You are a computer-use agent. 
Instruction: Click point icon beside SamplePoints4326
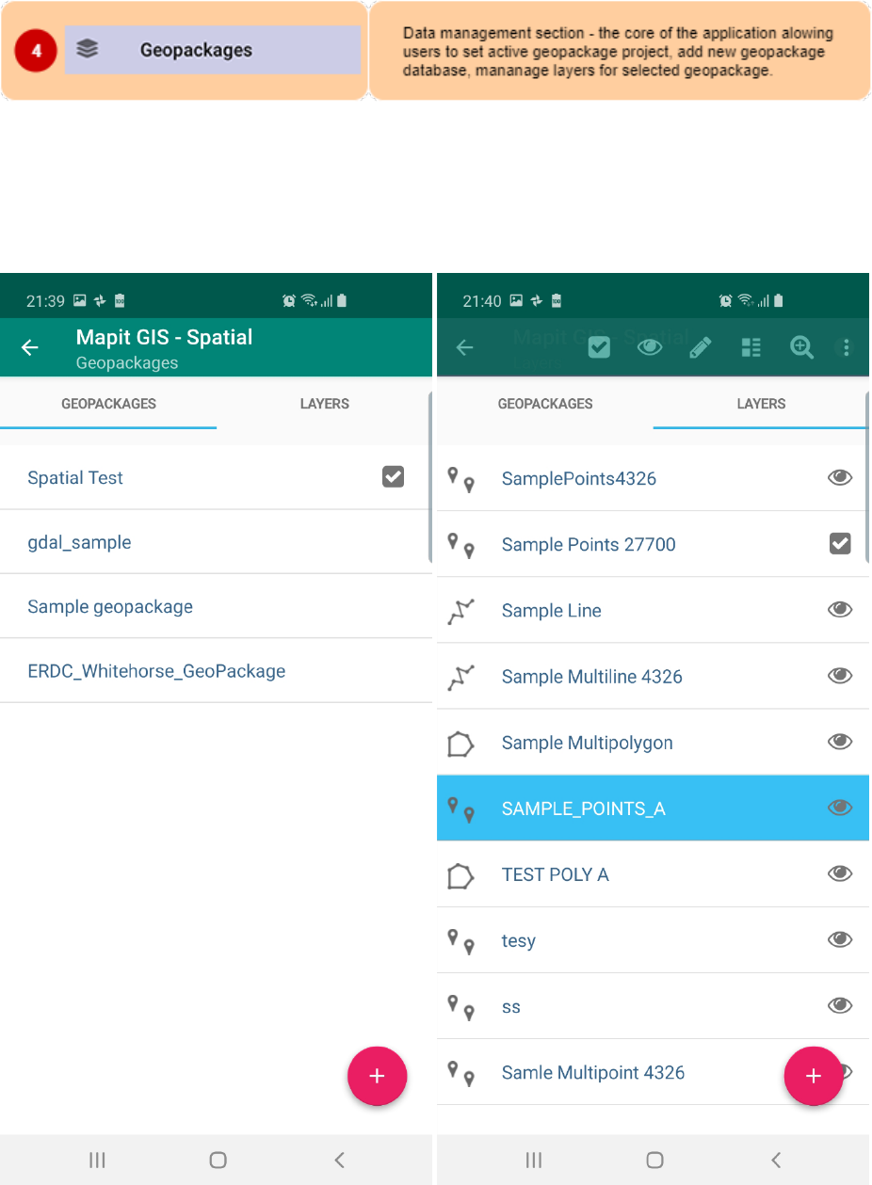pyautogui.click(x=460, y=479)
